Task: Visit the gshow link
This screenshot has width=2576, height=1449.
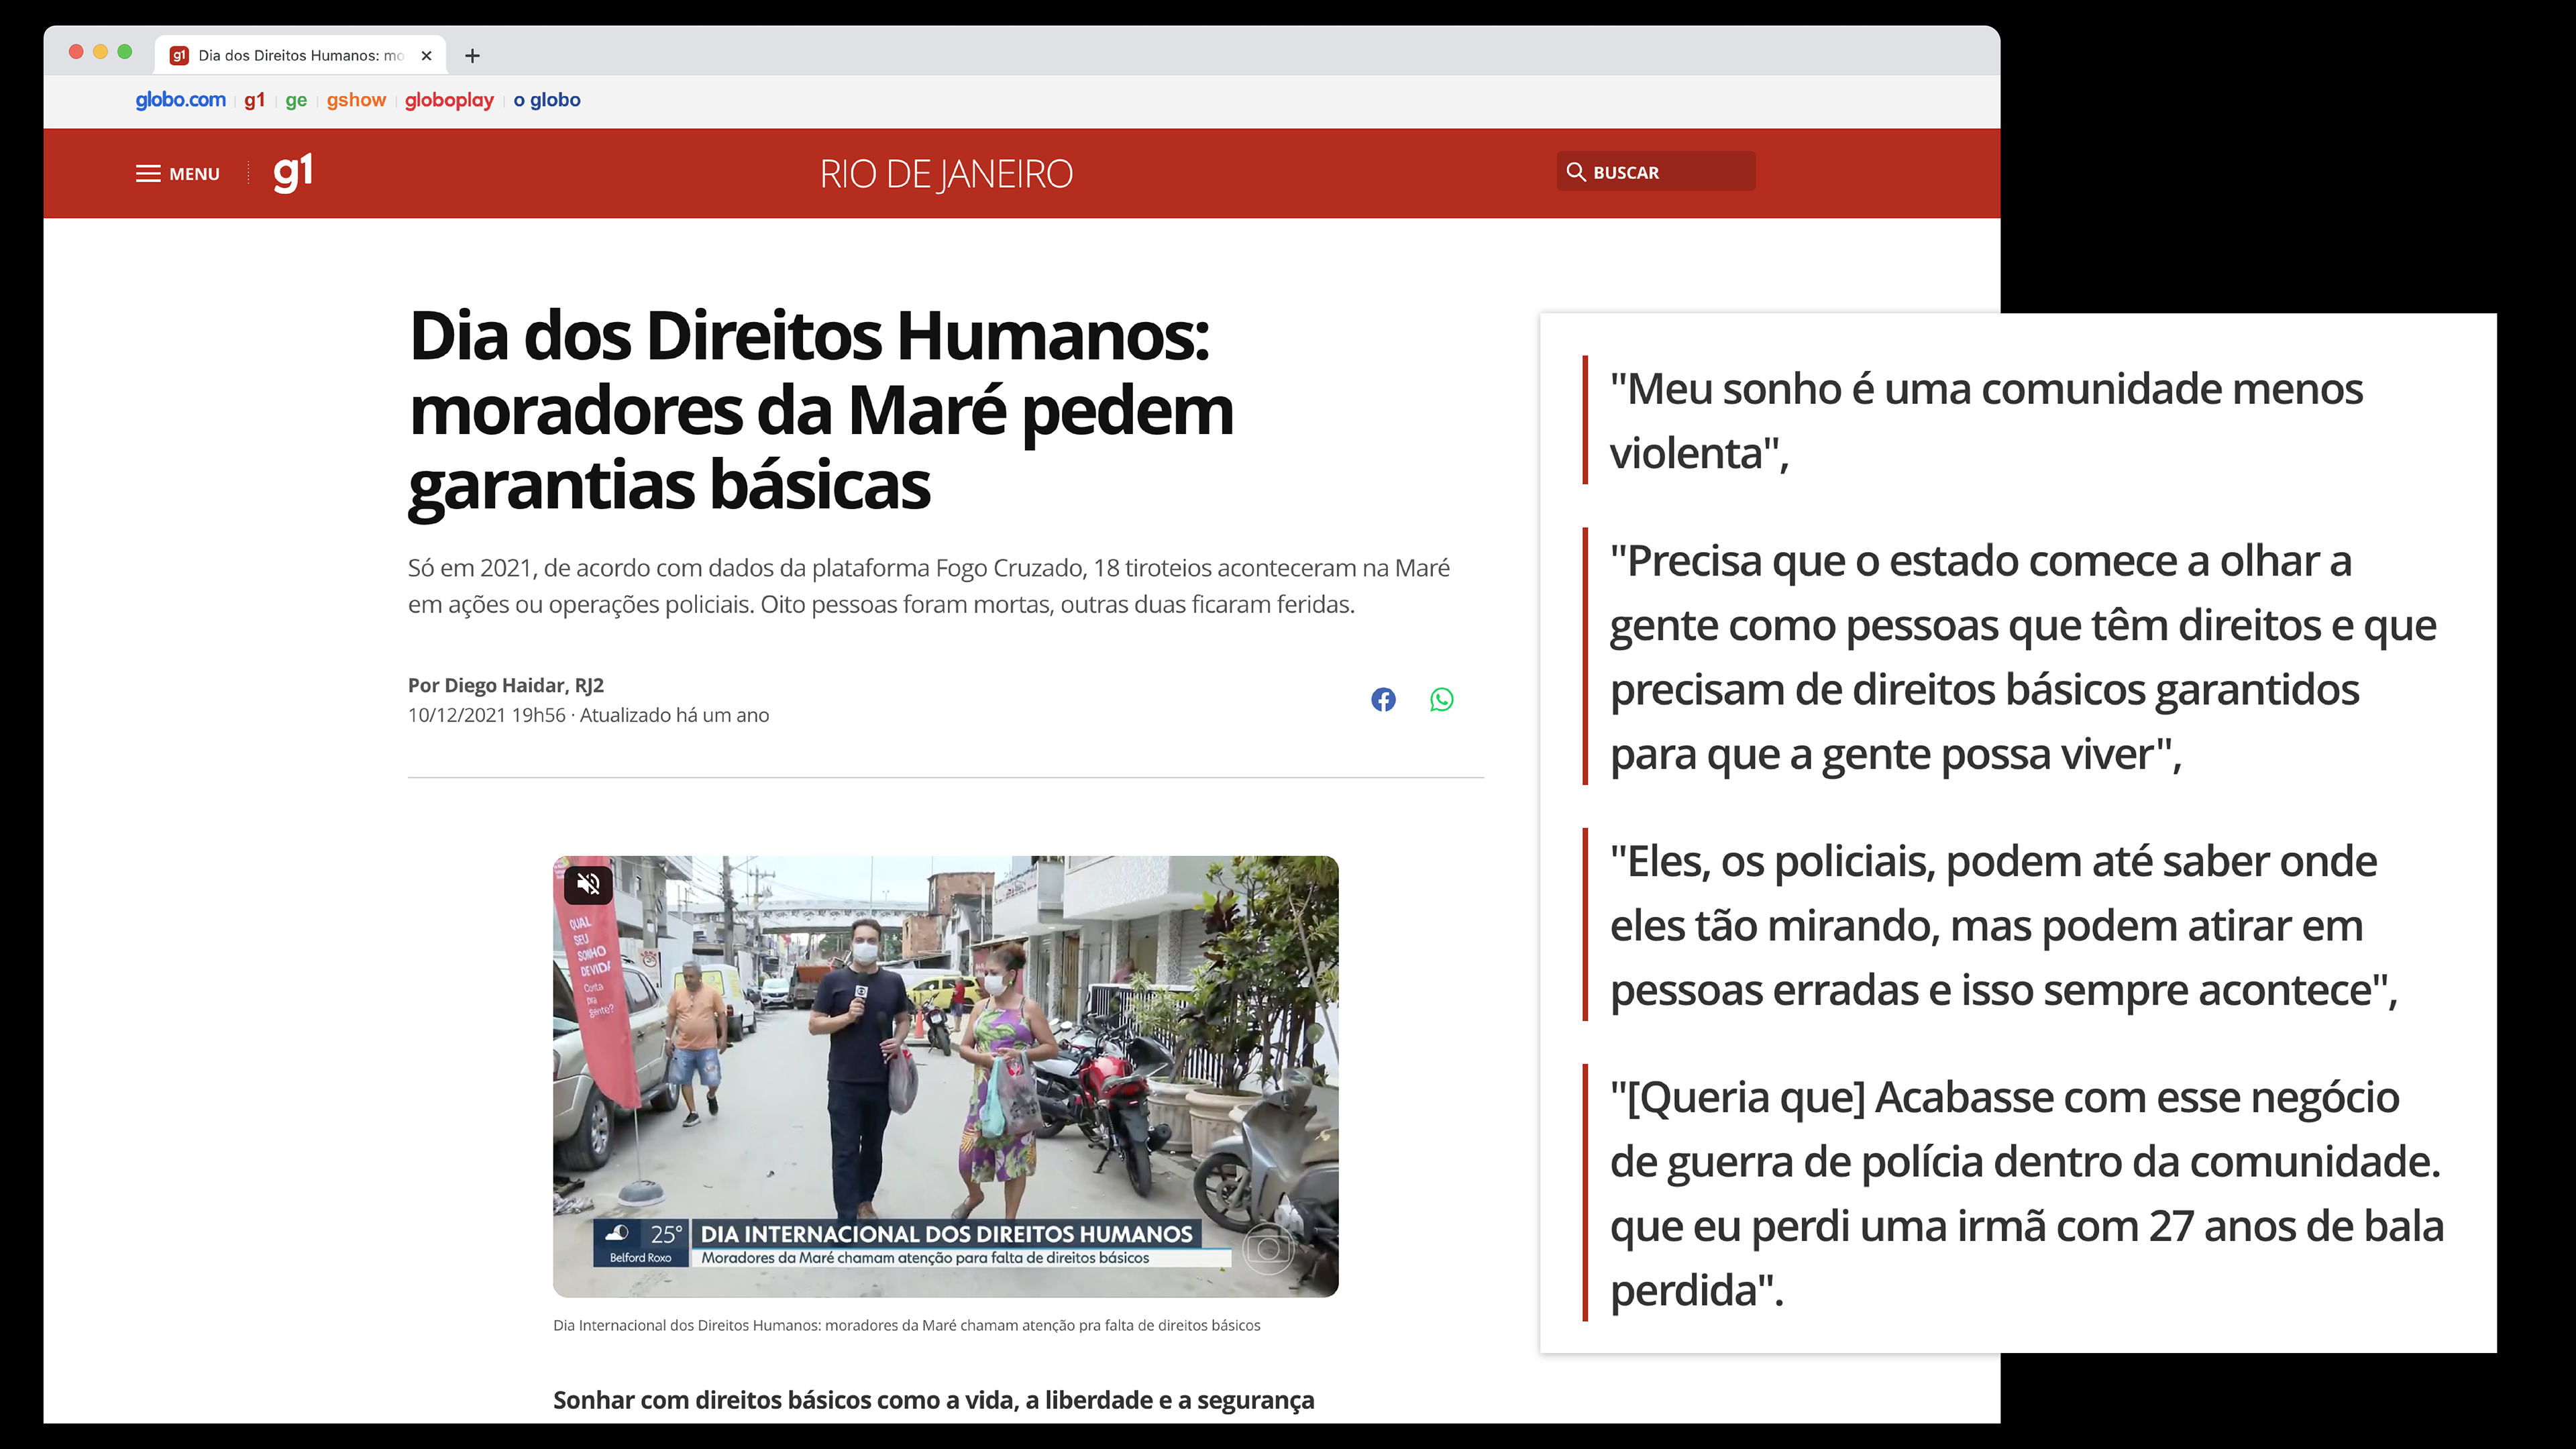Action: click(x=356, y=100)
